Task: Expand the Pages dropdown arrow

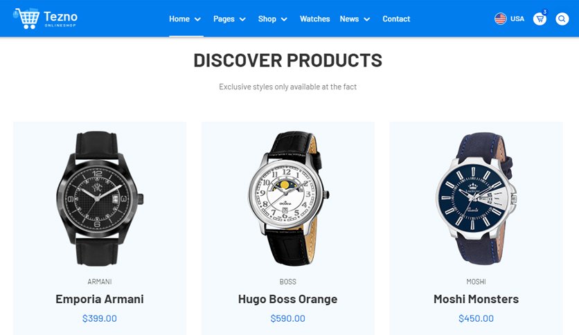Action: (242, 19)
